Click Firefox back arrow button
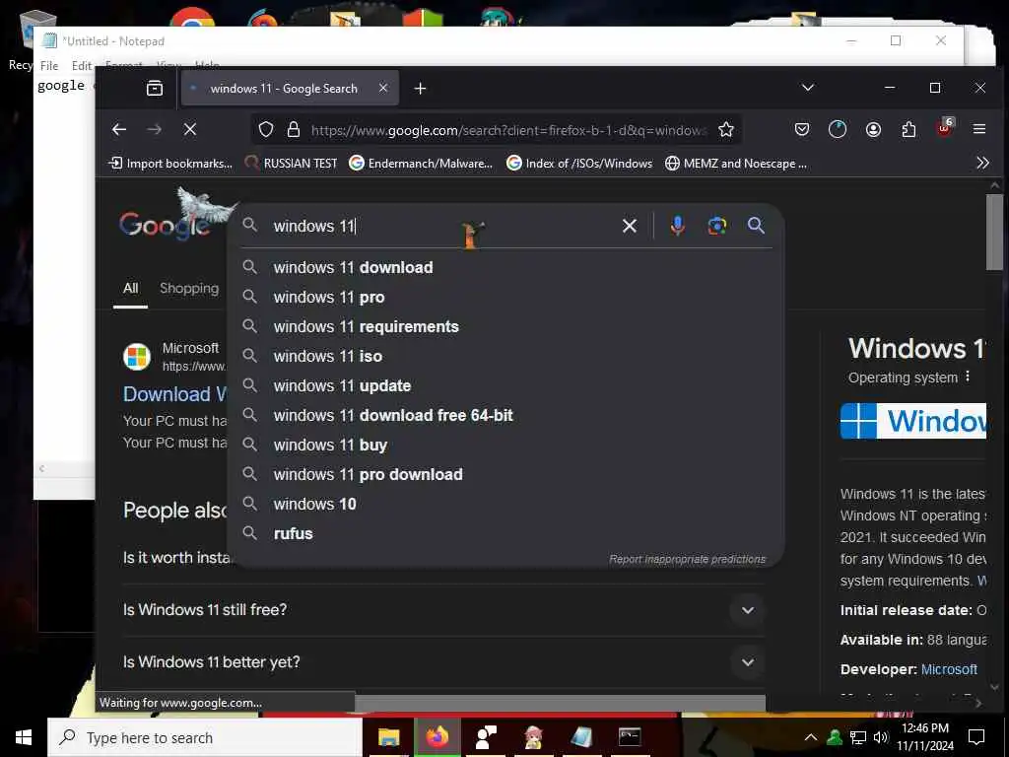The width and height of the screenshot is (1009, 757). (119, 129)
